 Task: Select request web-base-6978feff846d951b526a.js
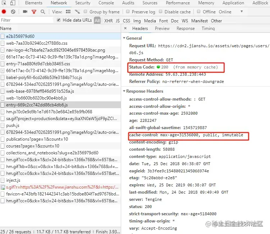(x=60, y=91)
